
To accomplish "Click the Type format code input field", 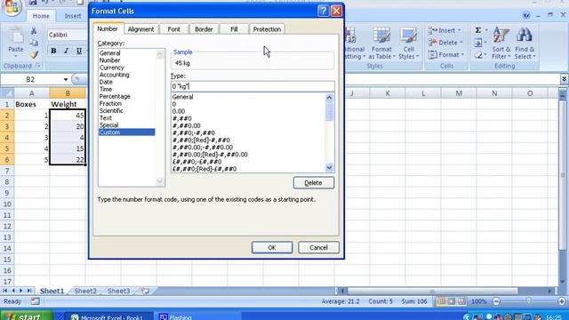I will (x=252, y=86).
